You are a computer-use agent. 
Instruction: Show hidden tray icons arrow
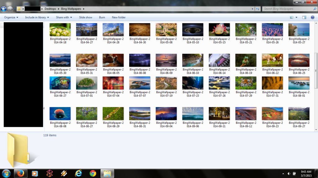click(283, 174)
